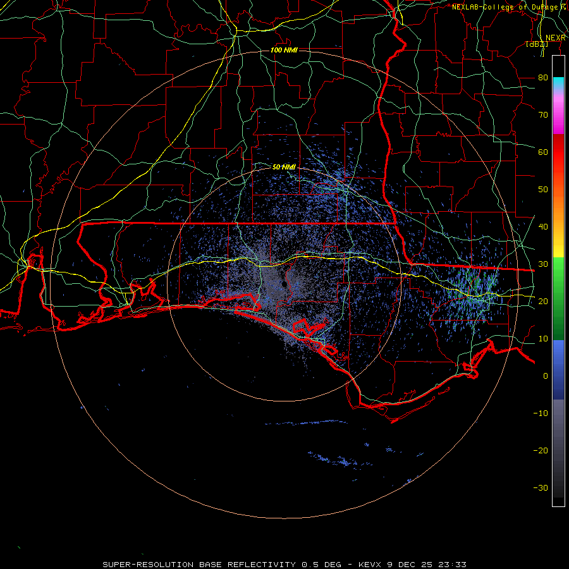
Task: Click the 40 value on dBZ scale
Action: (x=543, y=226)
